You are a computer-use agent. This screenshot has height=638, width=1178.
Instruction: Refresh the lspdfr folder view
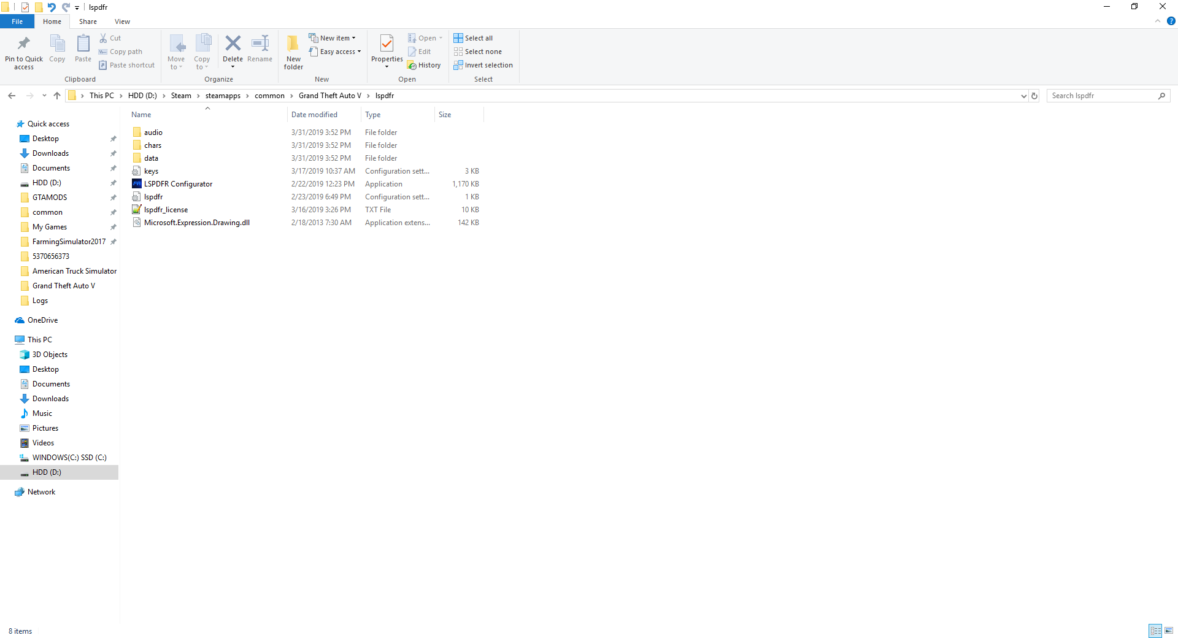coord(1034,96)
